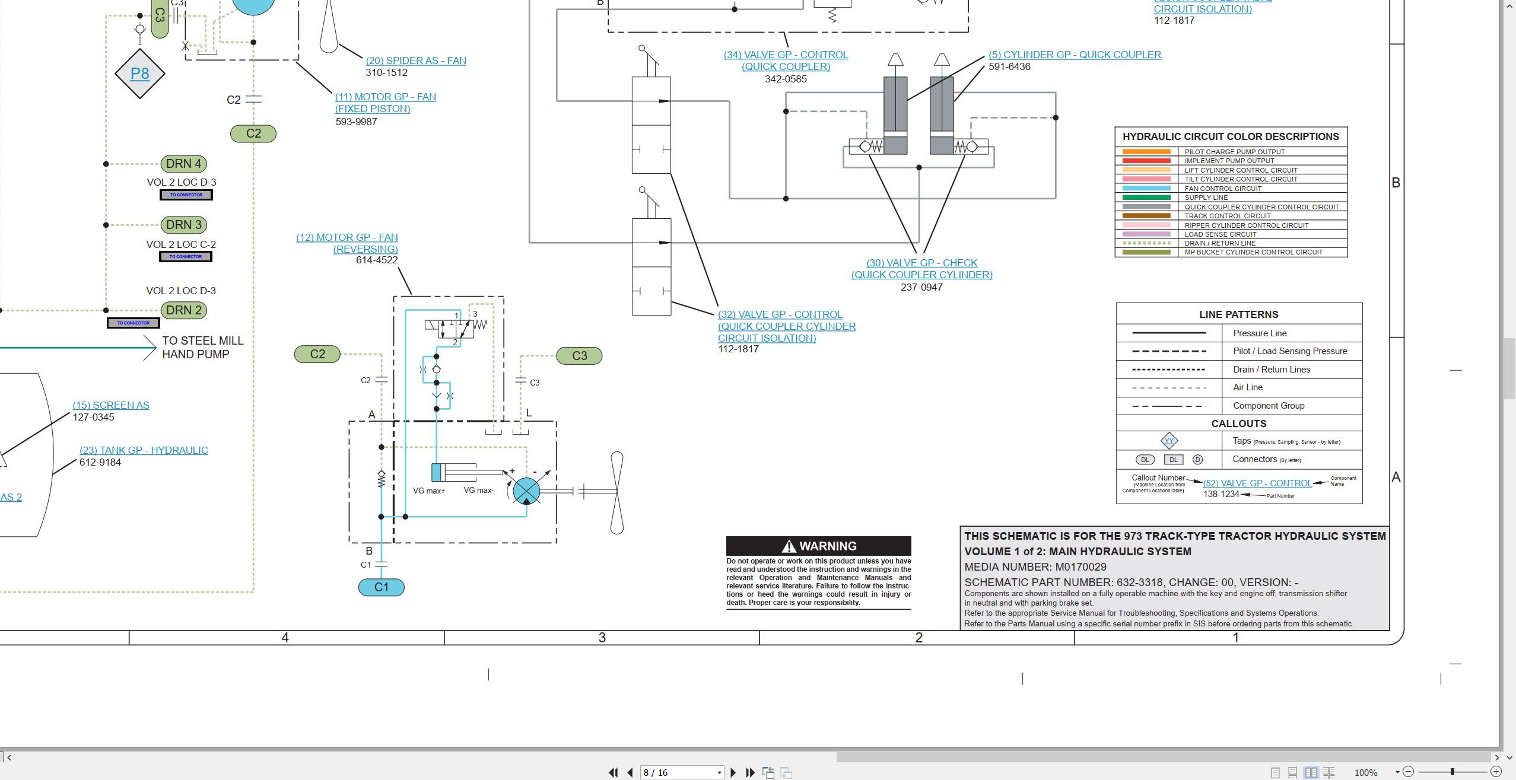Click the P8 pressure tap link
Screen dimensions: 1516x780
point(139,74)
